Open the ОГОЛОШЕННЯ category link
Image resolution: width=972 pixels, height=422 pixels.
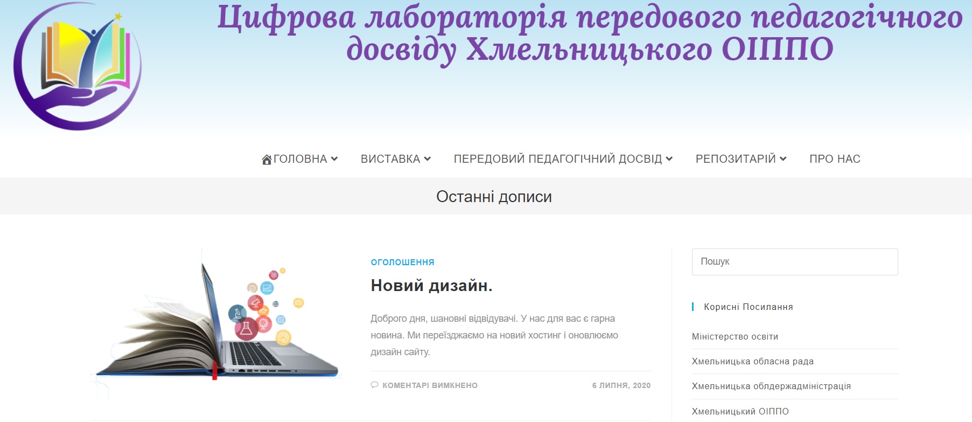tap(402, 262)
